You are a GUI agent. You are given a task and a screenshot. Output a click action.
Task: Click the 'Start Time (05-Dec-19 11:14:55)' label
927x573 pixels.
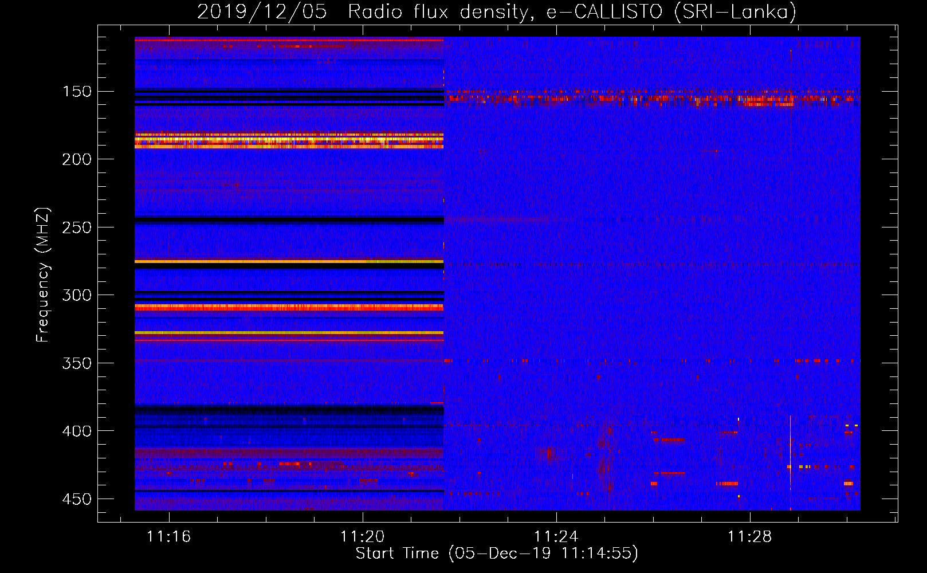[x=497, y=553]
